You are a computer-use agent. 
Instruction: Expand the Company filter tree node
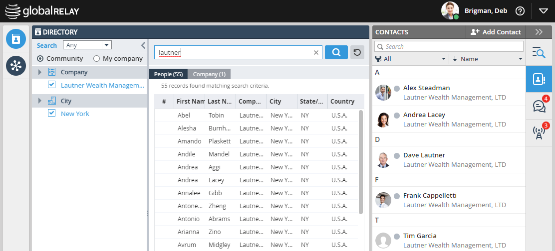tap(40, 72)
